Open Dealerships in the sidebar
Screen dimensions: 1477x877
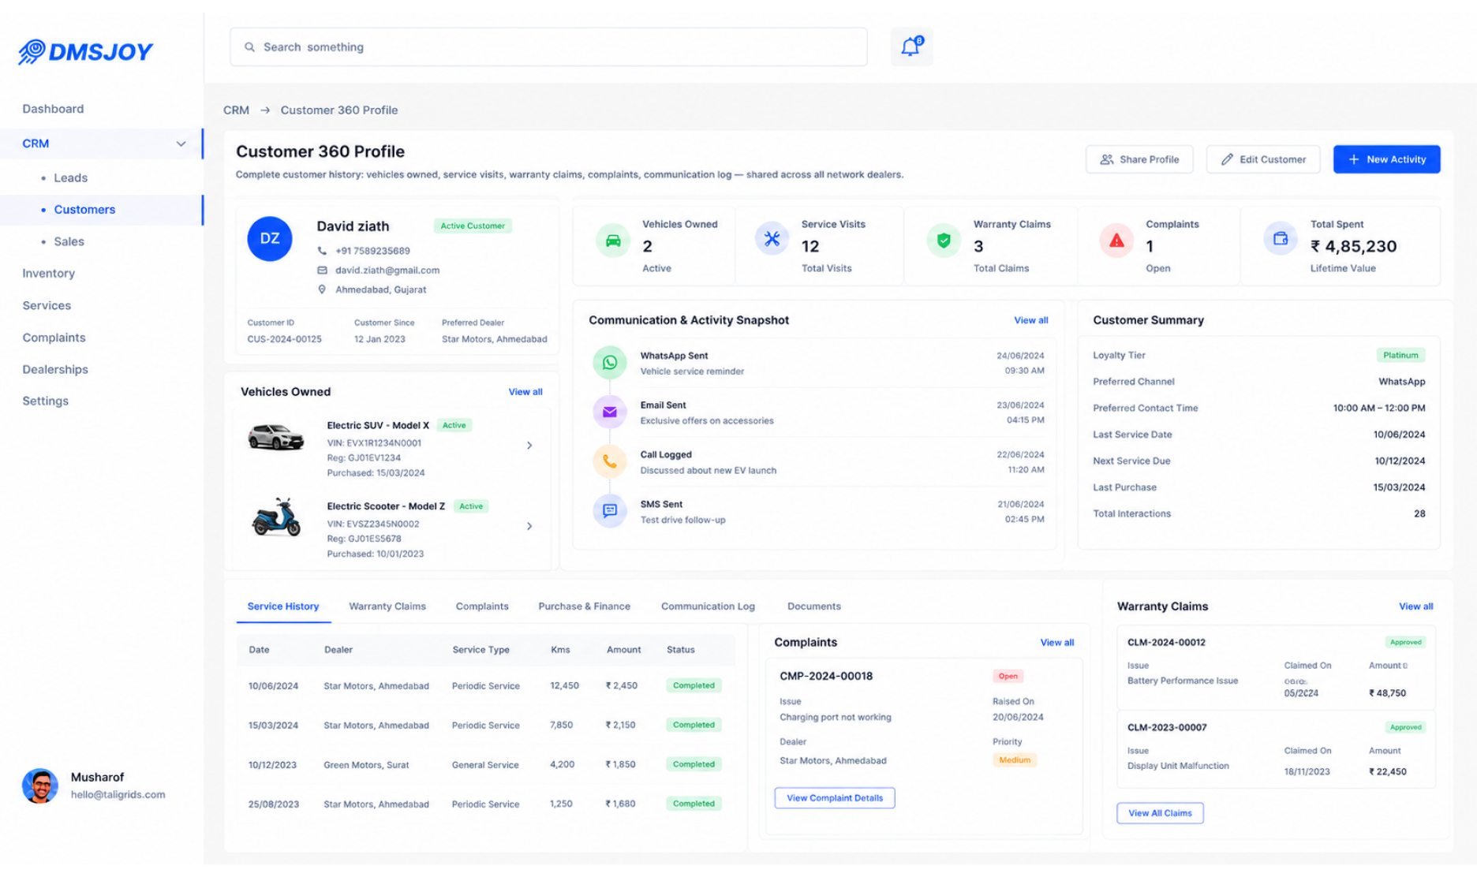pos(55,369)
